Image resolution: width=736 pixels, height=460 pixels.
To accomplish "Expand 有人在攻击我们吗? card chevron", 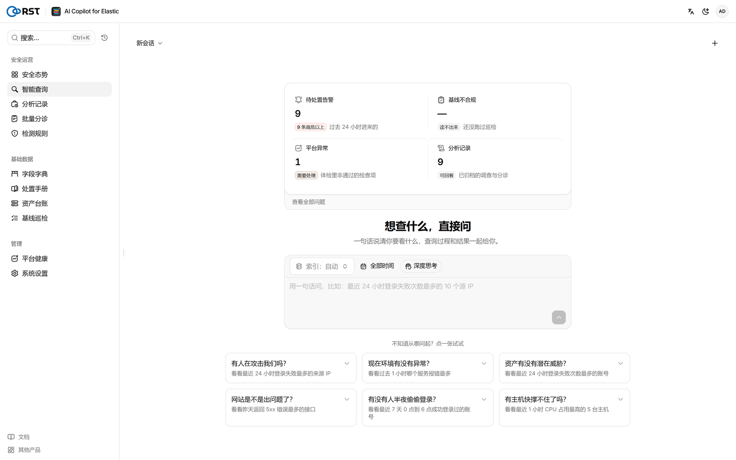I will tap(347, 363).
